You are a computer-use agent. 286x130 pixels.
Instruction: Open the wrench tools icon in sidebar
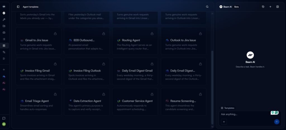(4, 20)
